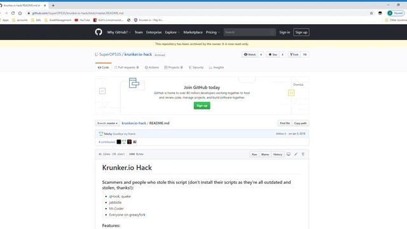The height and width of the screenshot is (229, 407).
Task: Open the red contributor avatar
Action: pos(129,142)
